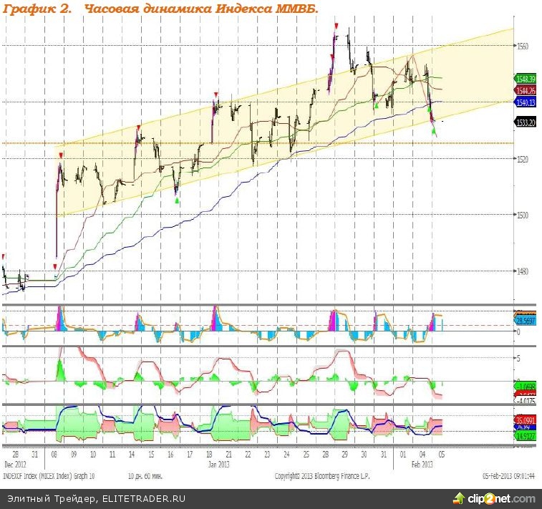Click the green 1548.39 price tag

point(524,77)
